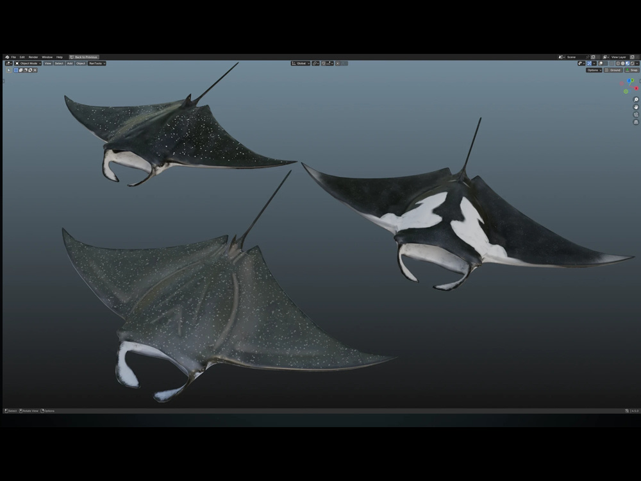
Task: Click the Rotate View status hint
Action: [29, 410]
